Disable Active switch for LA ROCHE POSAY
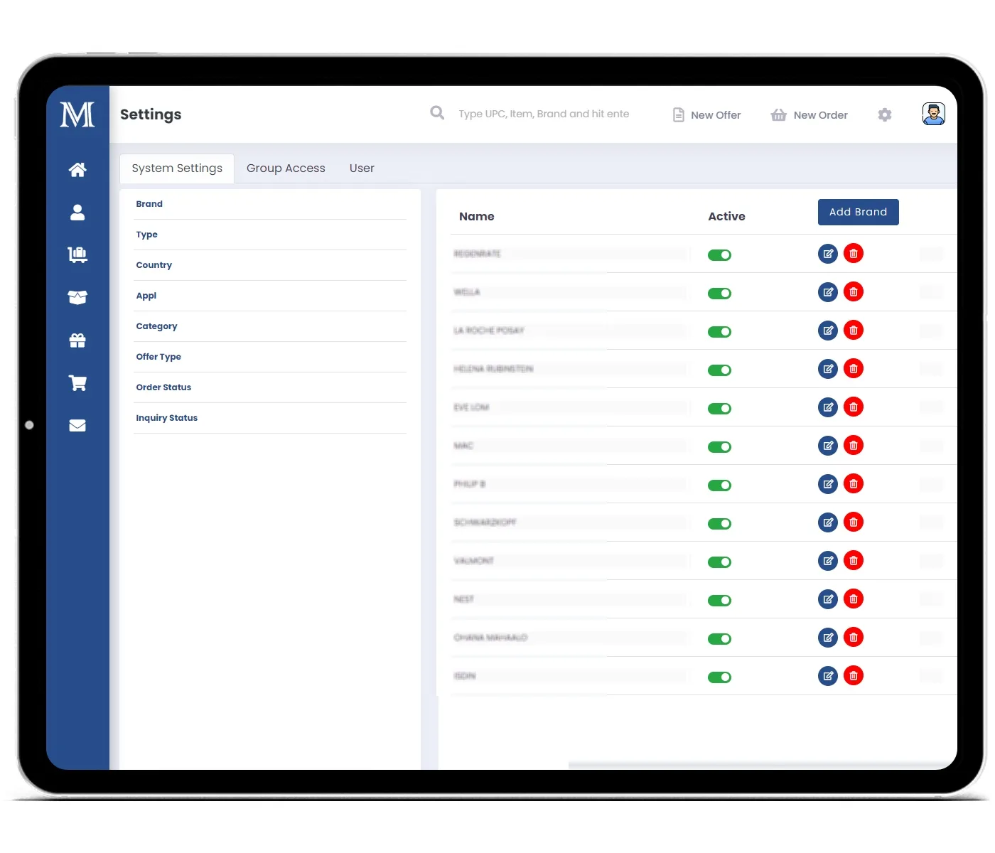995x853 pixels. [719, 332]
